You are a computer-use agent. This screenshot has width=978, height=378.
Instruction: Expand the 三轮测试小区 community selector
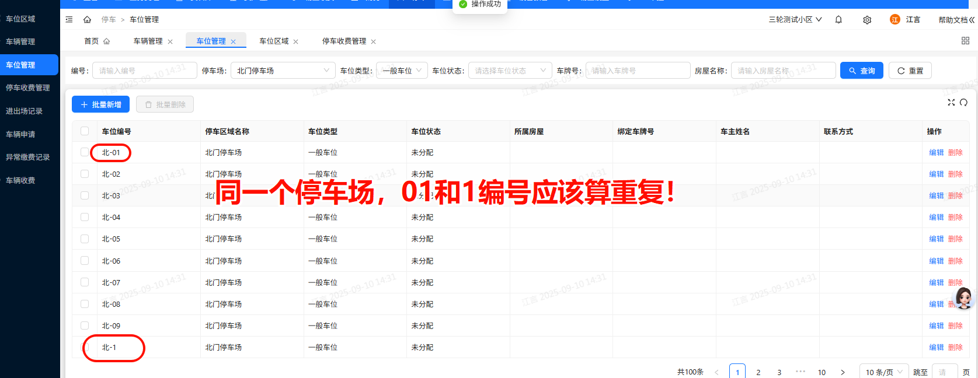[x=795, y=19]
